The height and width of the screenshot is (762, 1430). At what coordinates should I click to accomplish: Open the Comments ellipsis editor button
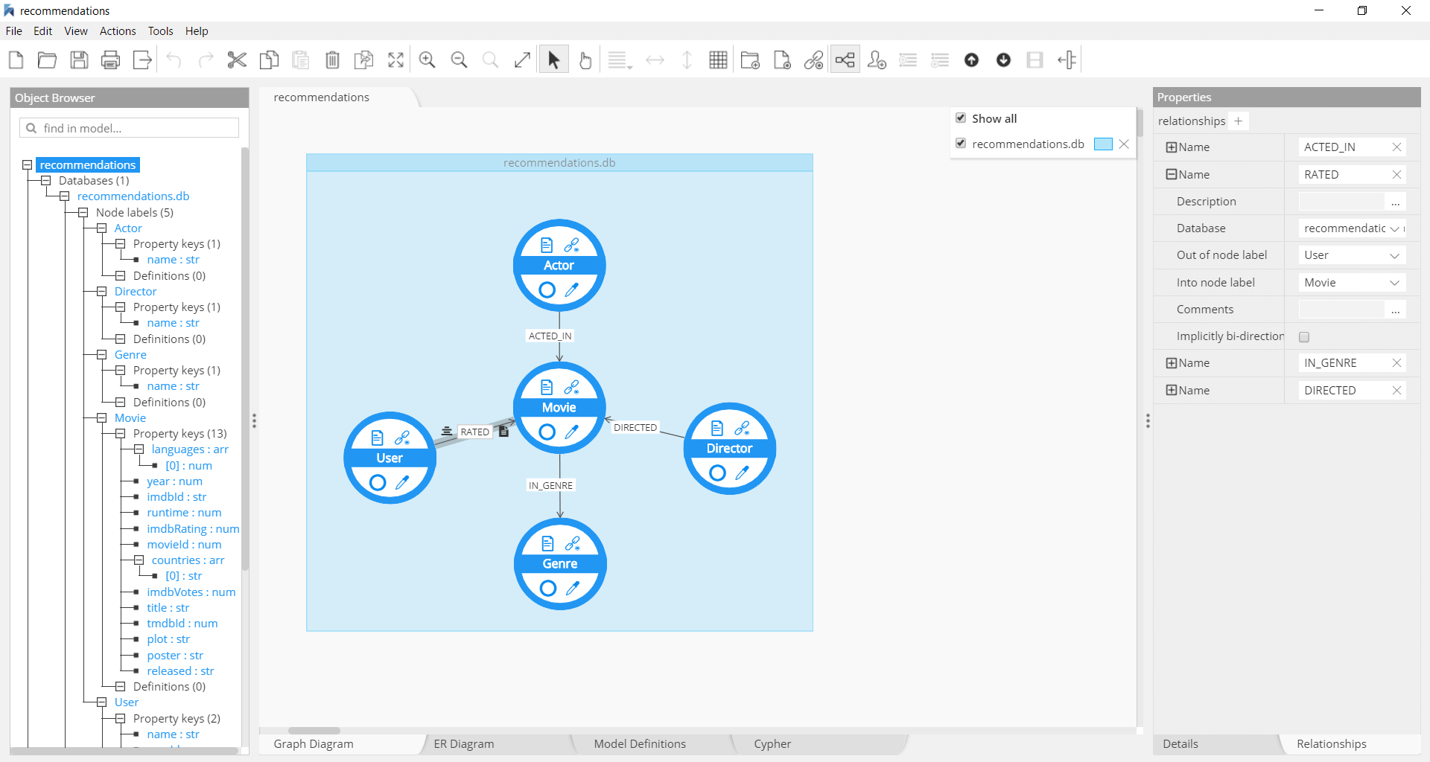click(1395, 310)
